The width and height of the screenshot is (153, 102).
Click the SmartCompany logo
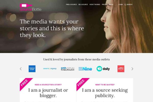pos(50,69)
